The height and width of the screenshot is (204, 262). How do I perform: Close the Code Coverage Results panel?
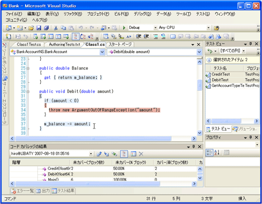pos(200,146)
